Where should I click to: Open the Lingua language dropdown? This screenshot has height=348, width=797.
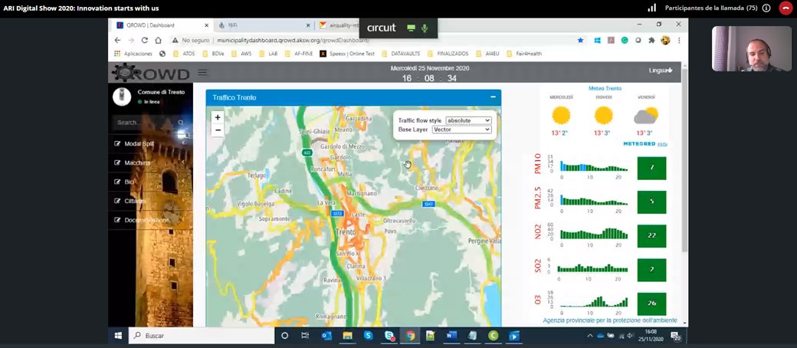tap(661, 71)
